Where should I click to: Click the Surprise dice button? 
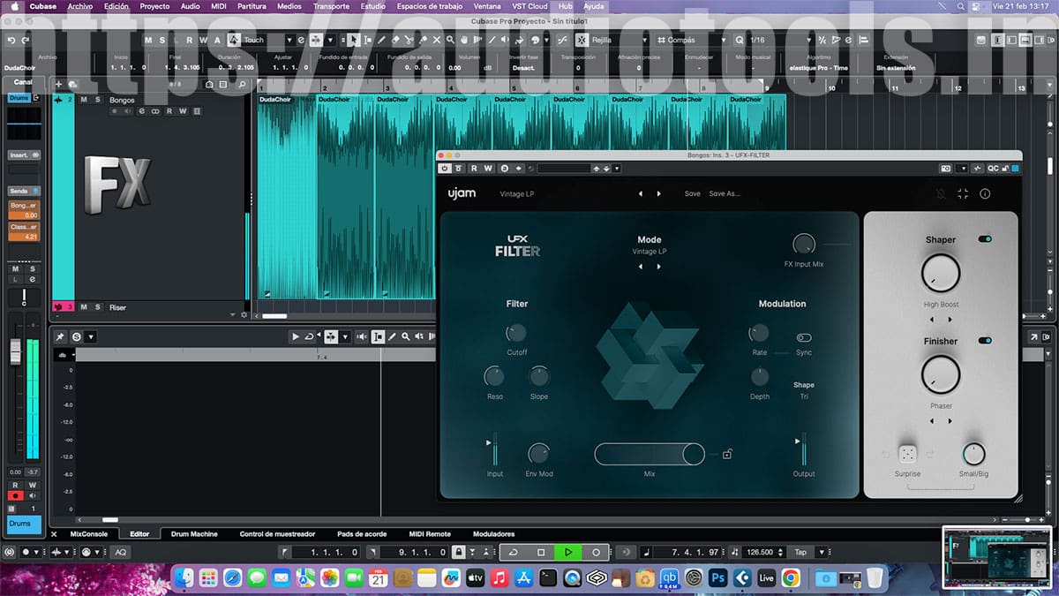coord(907,454)
